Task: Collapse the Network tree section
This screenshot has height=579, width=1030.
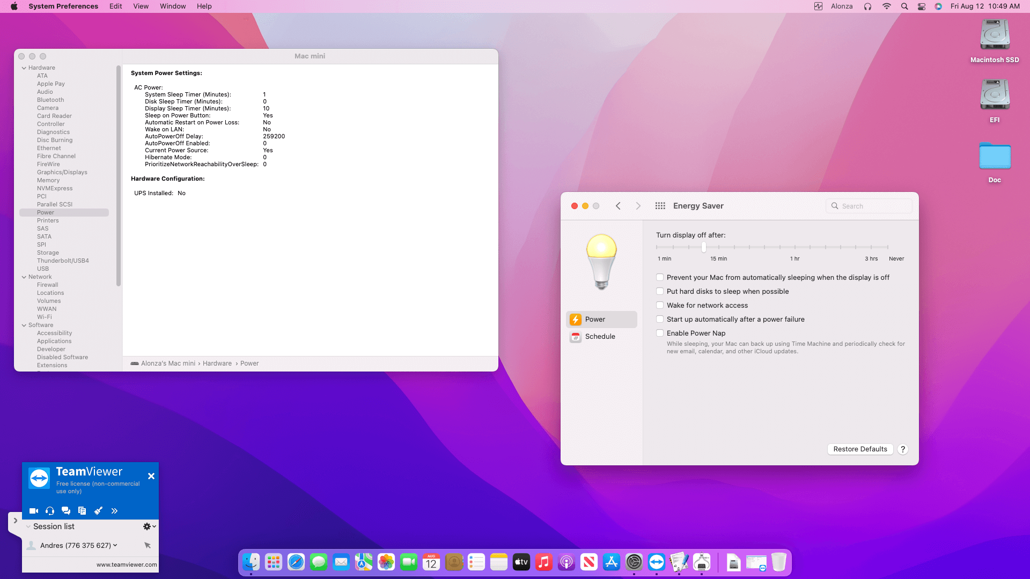Action: tap(24, 277)
